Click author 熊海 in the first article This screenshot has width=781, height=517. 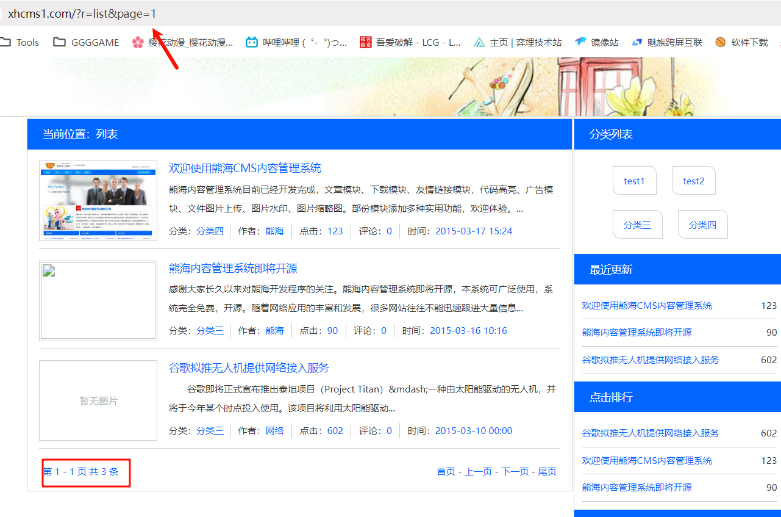click(275, 231)
